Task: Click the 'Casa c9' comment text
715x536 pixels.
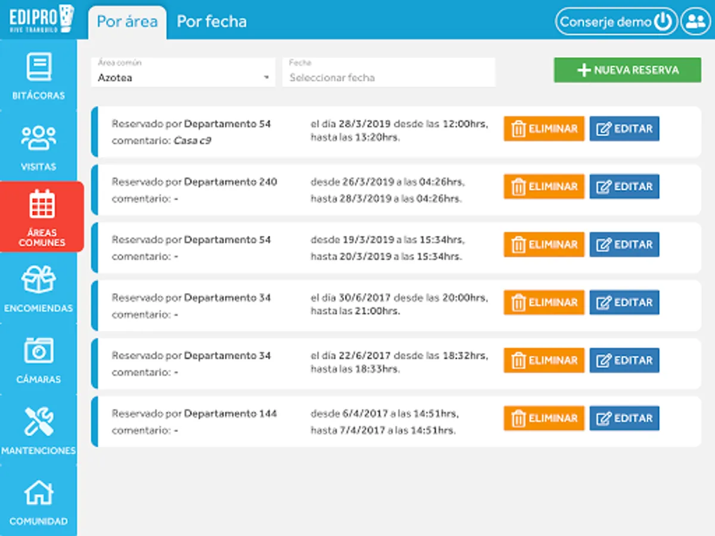Action: (192, 141)
